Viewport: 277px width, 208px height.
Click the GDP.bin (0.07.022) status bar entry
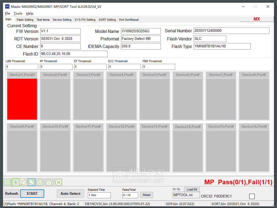180,204
